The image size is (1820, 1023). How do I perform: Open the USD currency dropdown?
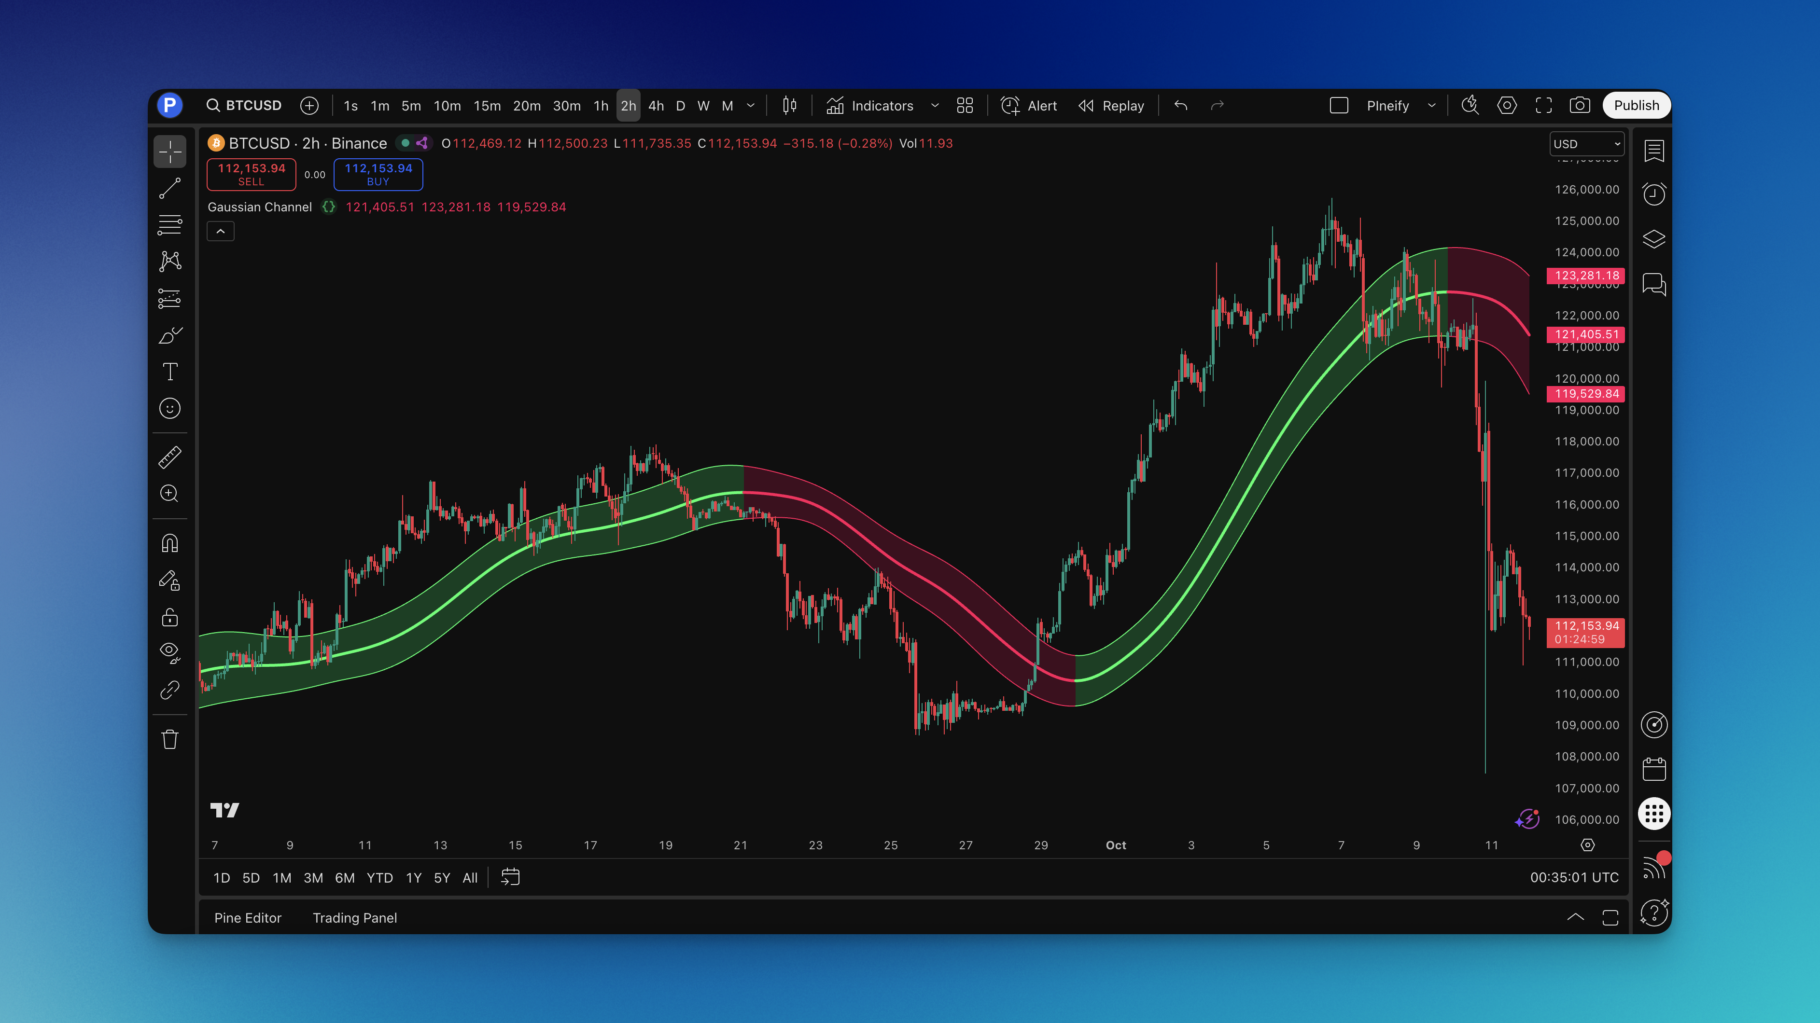[1586, 144]
